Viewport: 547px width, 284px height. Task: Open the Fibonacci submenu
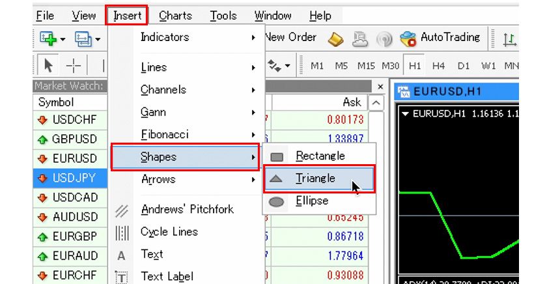[x=187, y=134]
